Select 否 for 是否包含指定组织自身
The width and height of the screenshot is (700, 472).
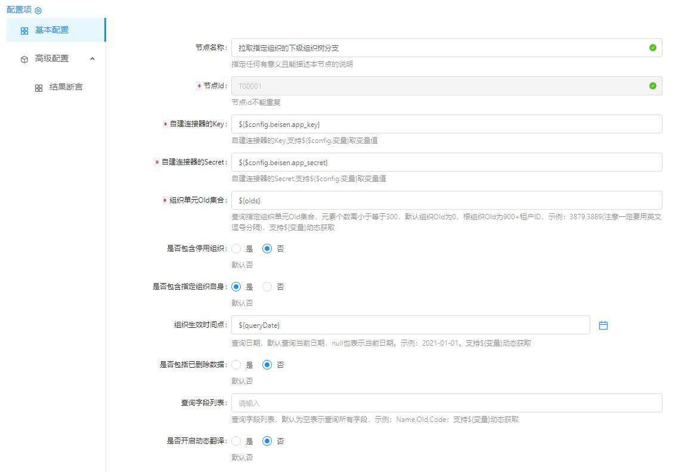point(267,287)
